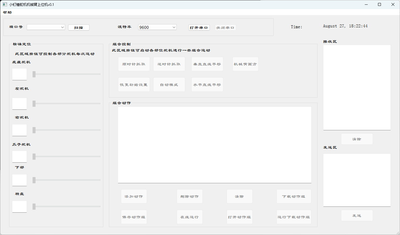Screen dimensions: 400x235
Task: Click the 扫描 scan button
Action: [x=79, y=27]
